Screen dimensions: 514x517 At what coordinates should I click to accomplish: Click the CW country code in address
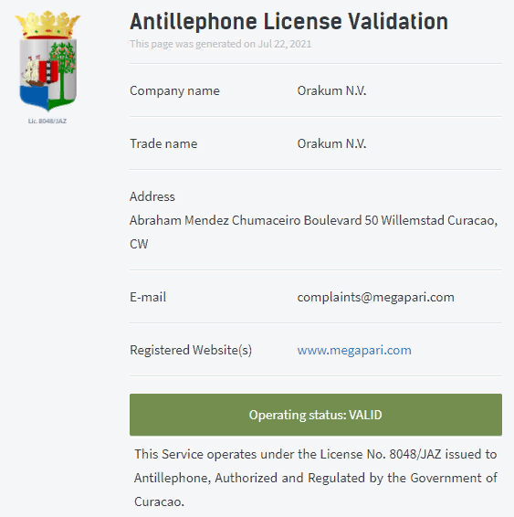coord(139,244)
